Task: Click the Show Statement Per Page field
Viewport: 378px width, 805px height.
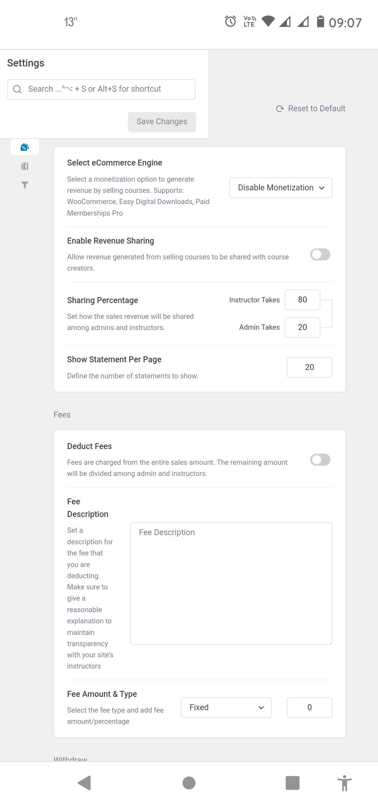Action: [x=309, y=367]
